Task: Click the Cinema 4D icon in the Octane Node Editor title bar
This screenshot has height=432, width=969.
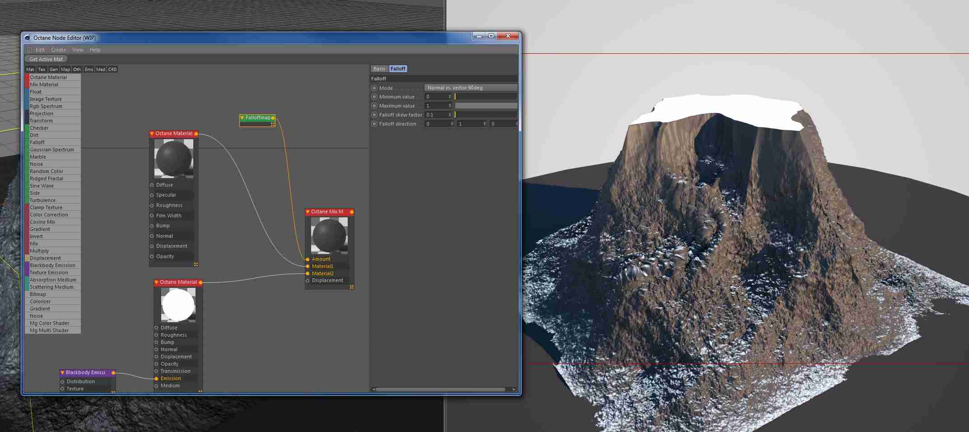Action: [28, 38]
